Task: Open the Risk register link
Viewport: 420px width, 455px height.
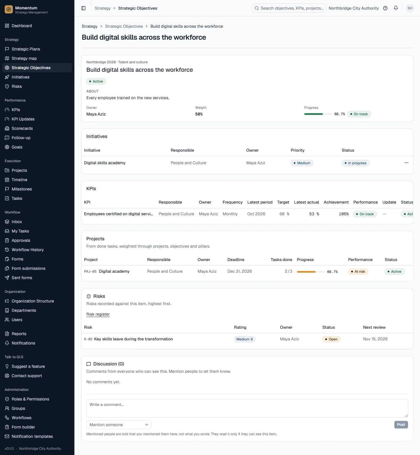Action: [98, 314]
